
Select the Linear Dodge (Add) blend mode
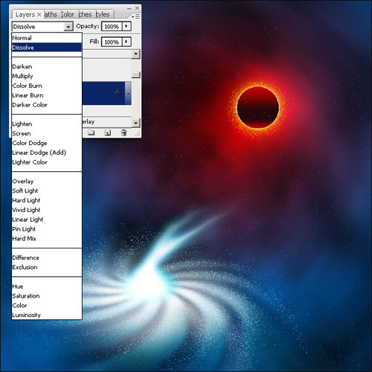coord(47,153)
